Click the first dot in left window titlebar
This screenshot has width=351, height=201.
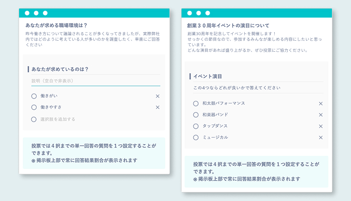[x=27, y=13]
